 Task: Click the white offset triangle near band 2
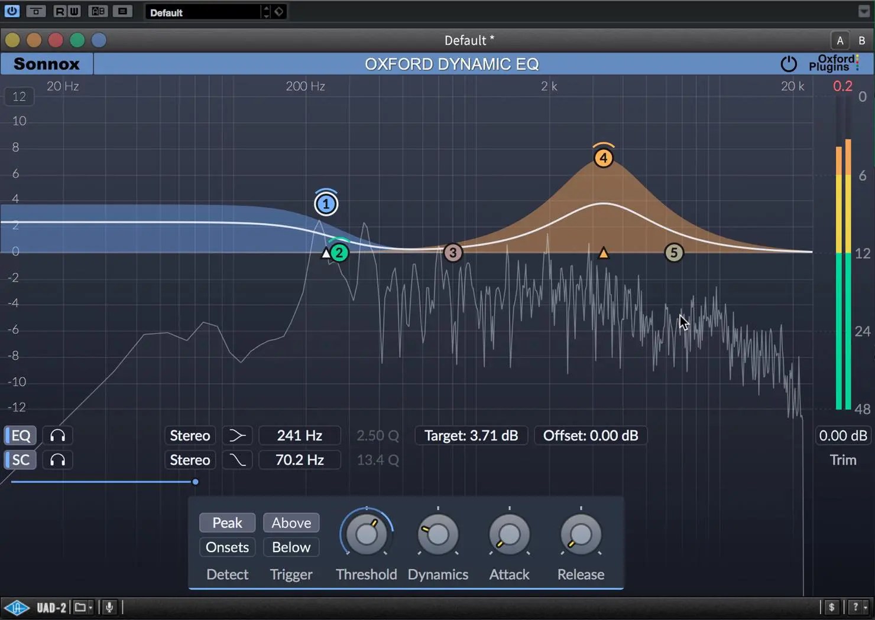(x=326, y=254)
